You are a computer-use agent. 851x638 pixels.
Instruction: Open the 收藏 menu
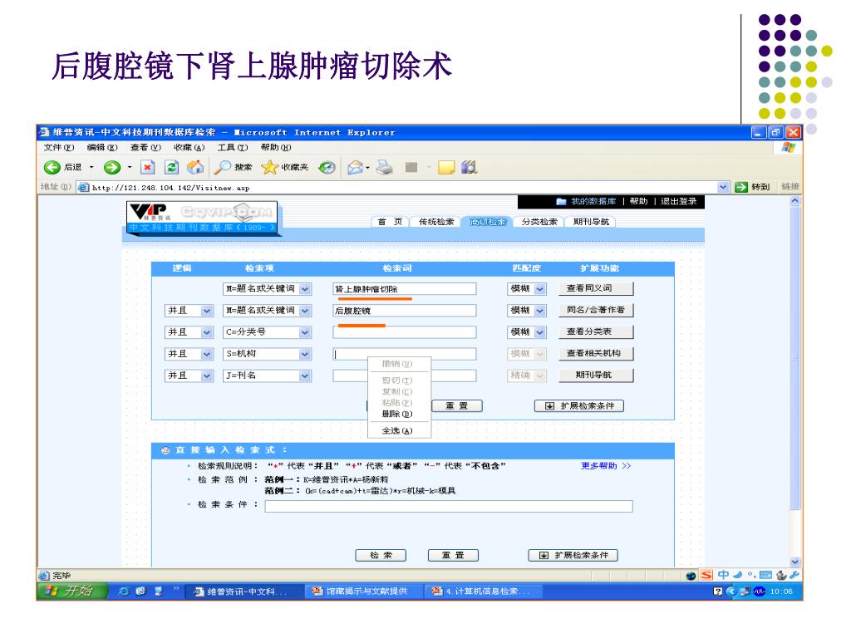pos(189,148)
